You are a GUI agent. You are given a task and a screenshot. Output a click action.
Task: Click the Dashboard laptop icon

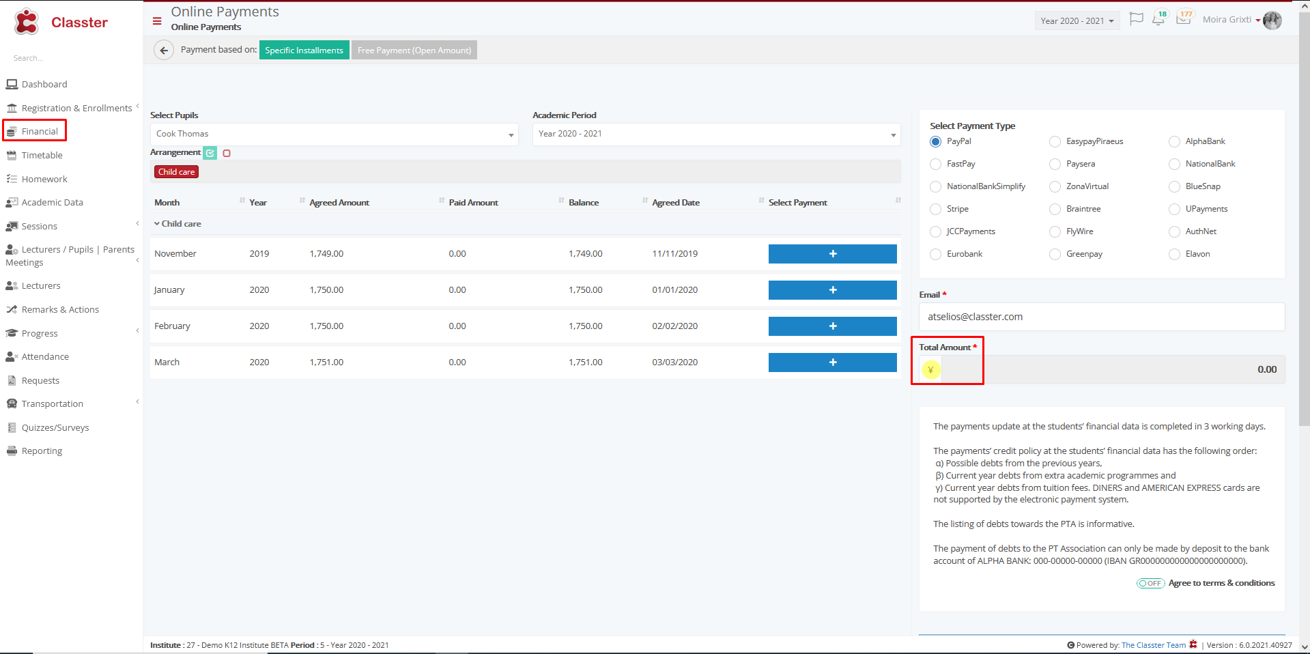pos(12,84)
